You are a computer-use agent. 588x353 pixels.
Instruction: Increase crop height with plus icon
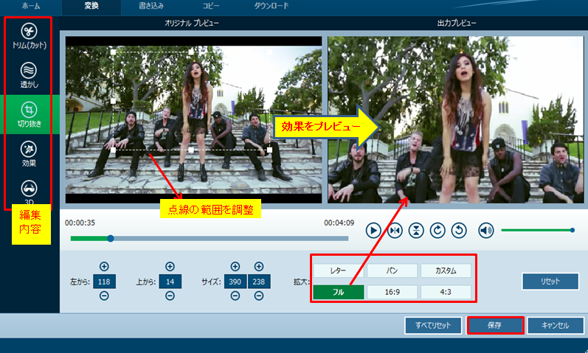click(x=259, y=267)
